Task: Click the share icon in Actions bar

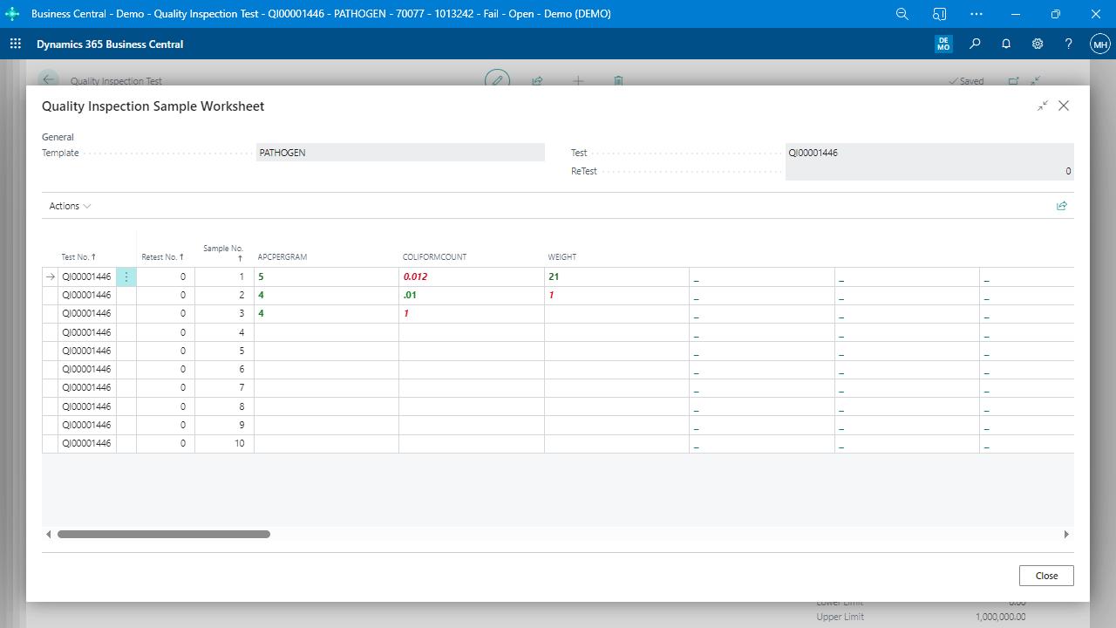Action: click(1061, 206)
